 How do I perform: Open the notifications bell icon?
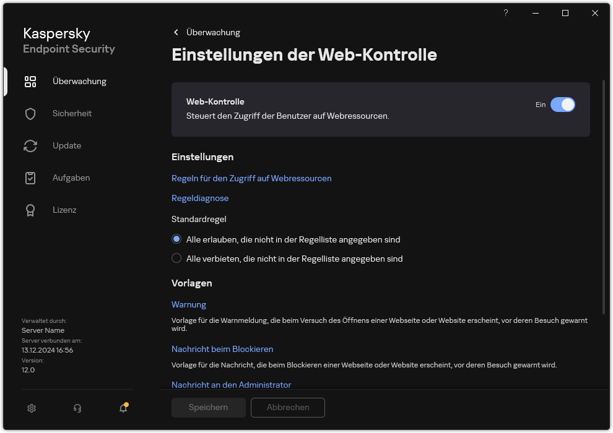point(123,408)
